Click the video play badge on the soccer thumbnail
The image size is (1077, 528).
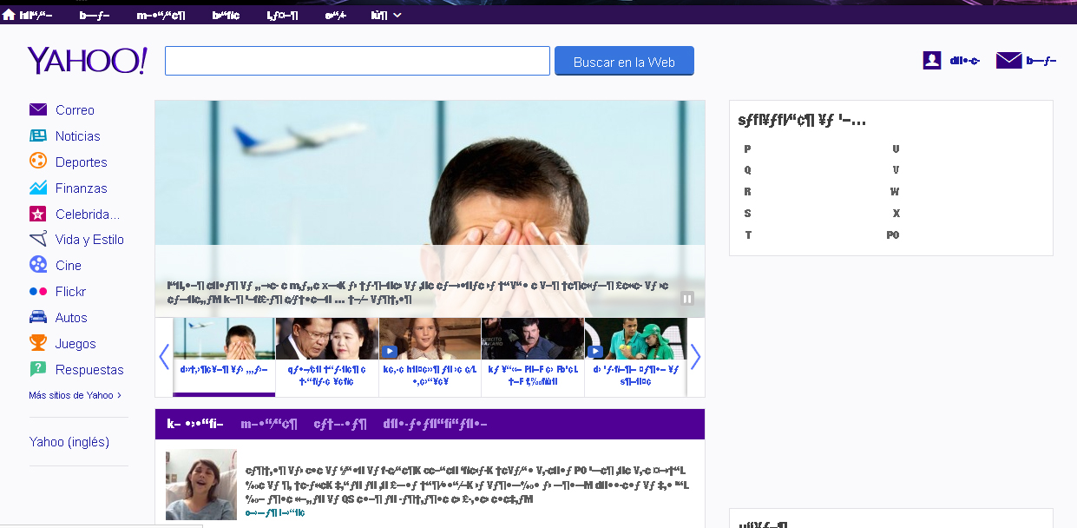pos(595,352)
